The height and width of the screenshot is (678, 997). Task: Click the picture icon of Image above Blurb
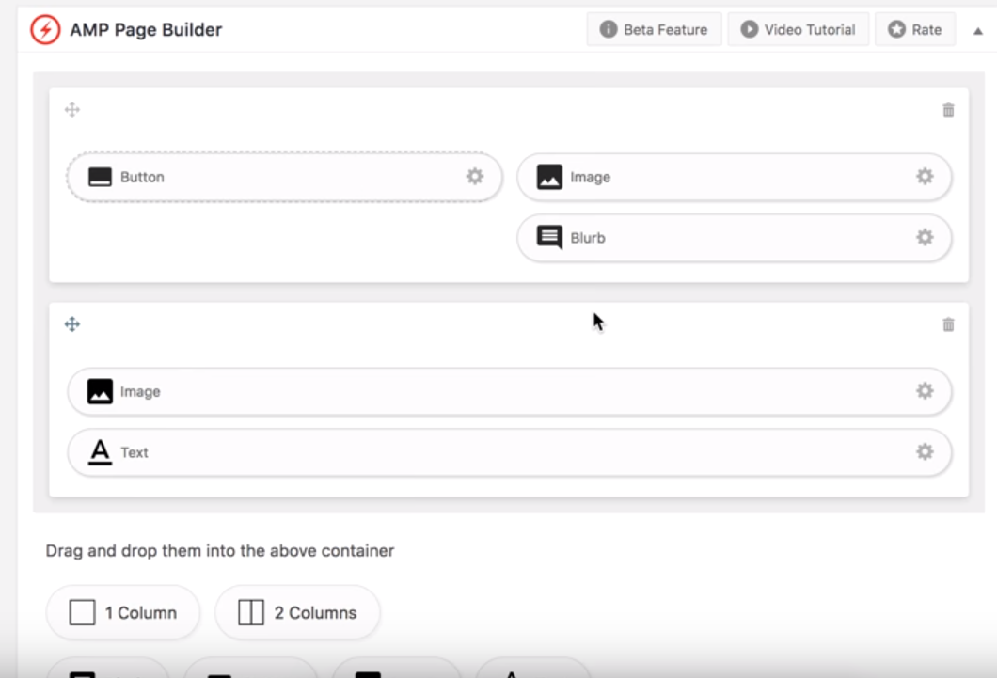[549, 177]
